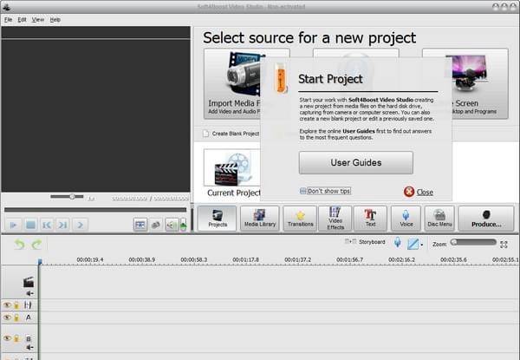This screenshot has width=520, height=360.
Task: Click Create Blank Project
Action: (x=231, y=134)
